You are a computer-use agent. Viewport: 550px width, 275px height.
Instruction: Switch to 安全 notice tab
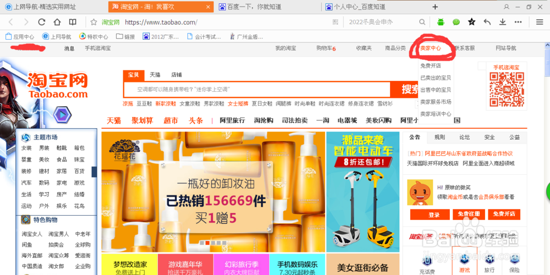coord(490,137)
